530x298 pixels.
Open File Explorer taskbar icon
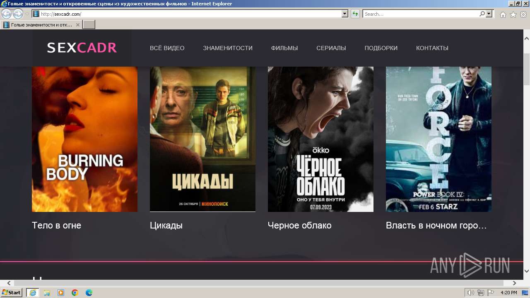(47, 293)
